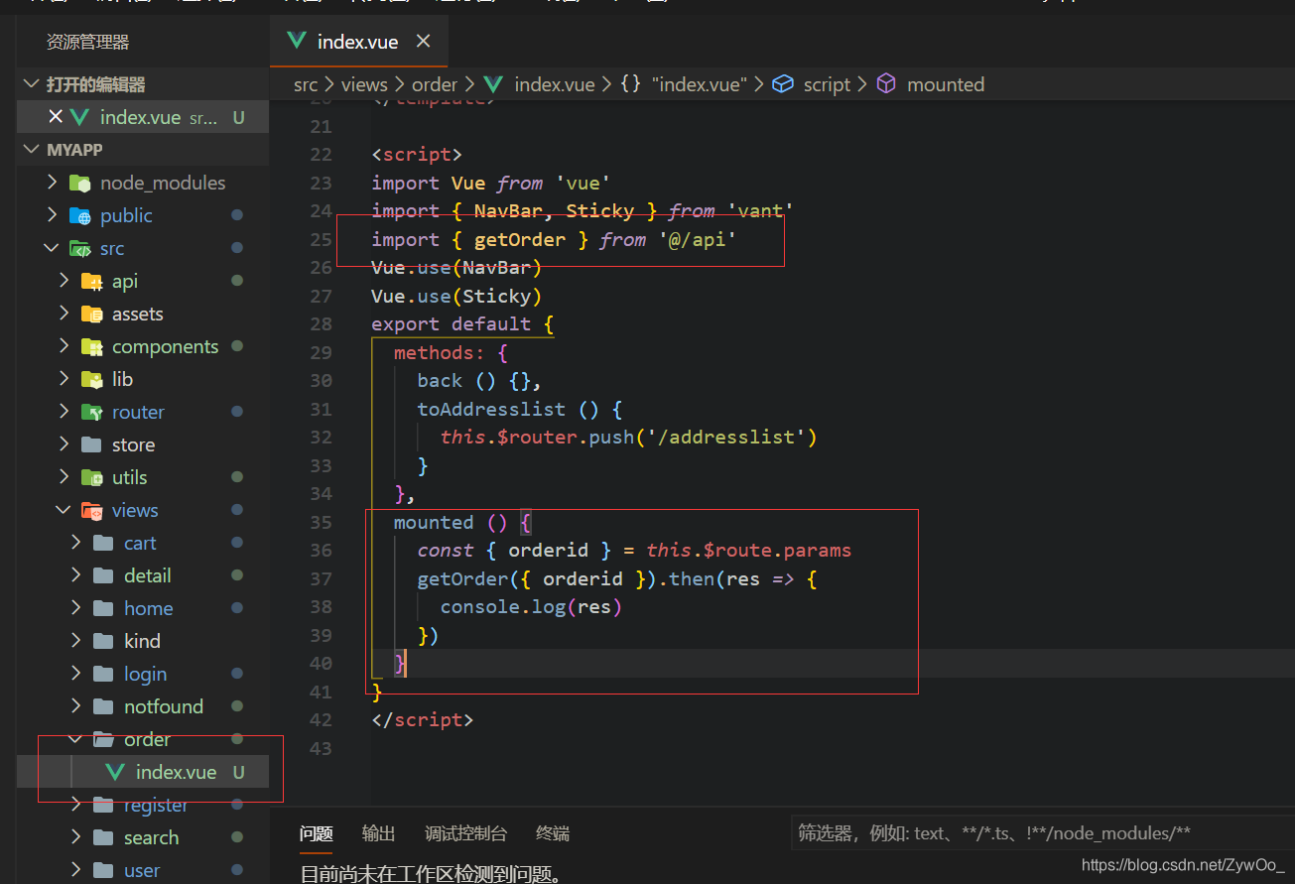Click the public folder globe icon

coord(80,215)
